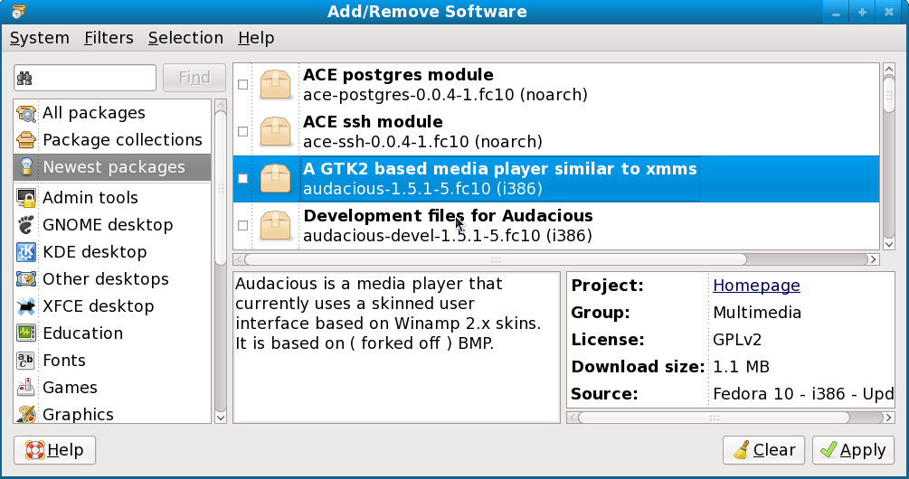Viewport: 909px width, 479px height.
Task: Click the Package collections box icon
Action: (26, 139)
